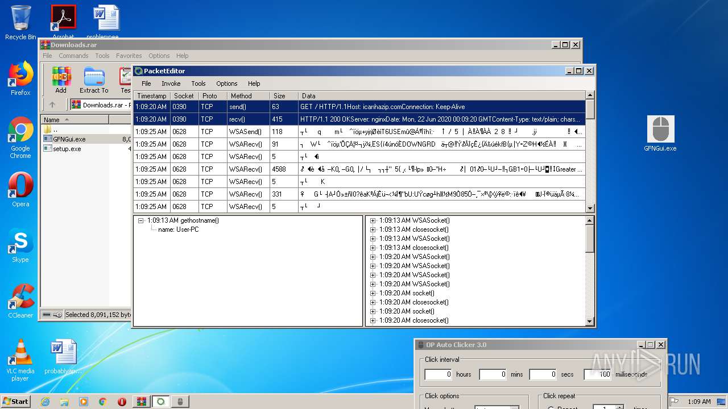The image size is (728, 409).
Task: Select the Opera desktop shortcut
Action: point(20,190)
